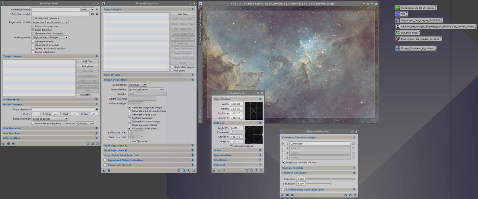Enable the R channel checkbox in LRGBCombination
Screen dimensions: 478x199
[x=284, y=148]
